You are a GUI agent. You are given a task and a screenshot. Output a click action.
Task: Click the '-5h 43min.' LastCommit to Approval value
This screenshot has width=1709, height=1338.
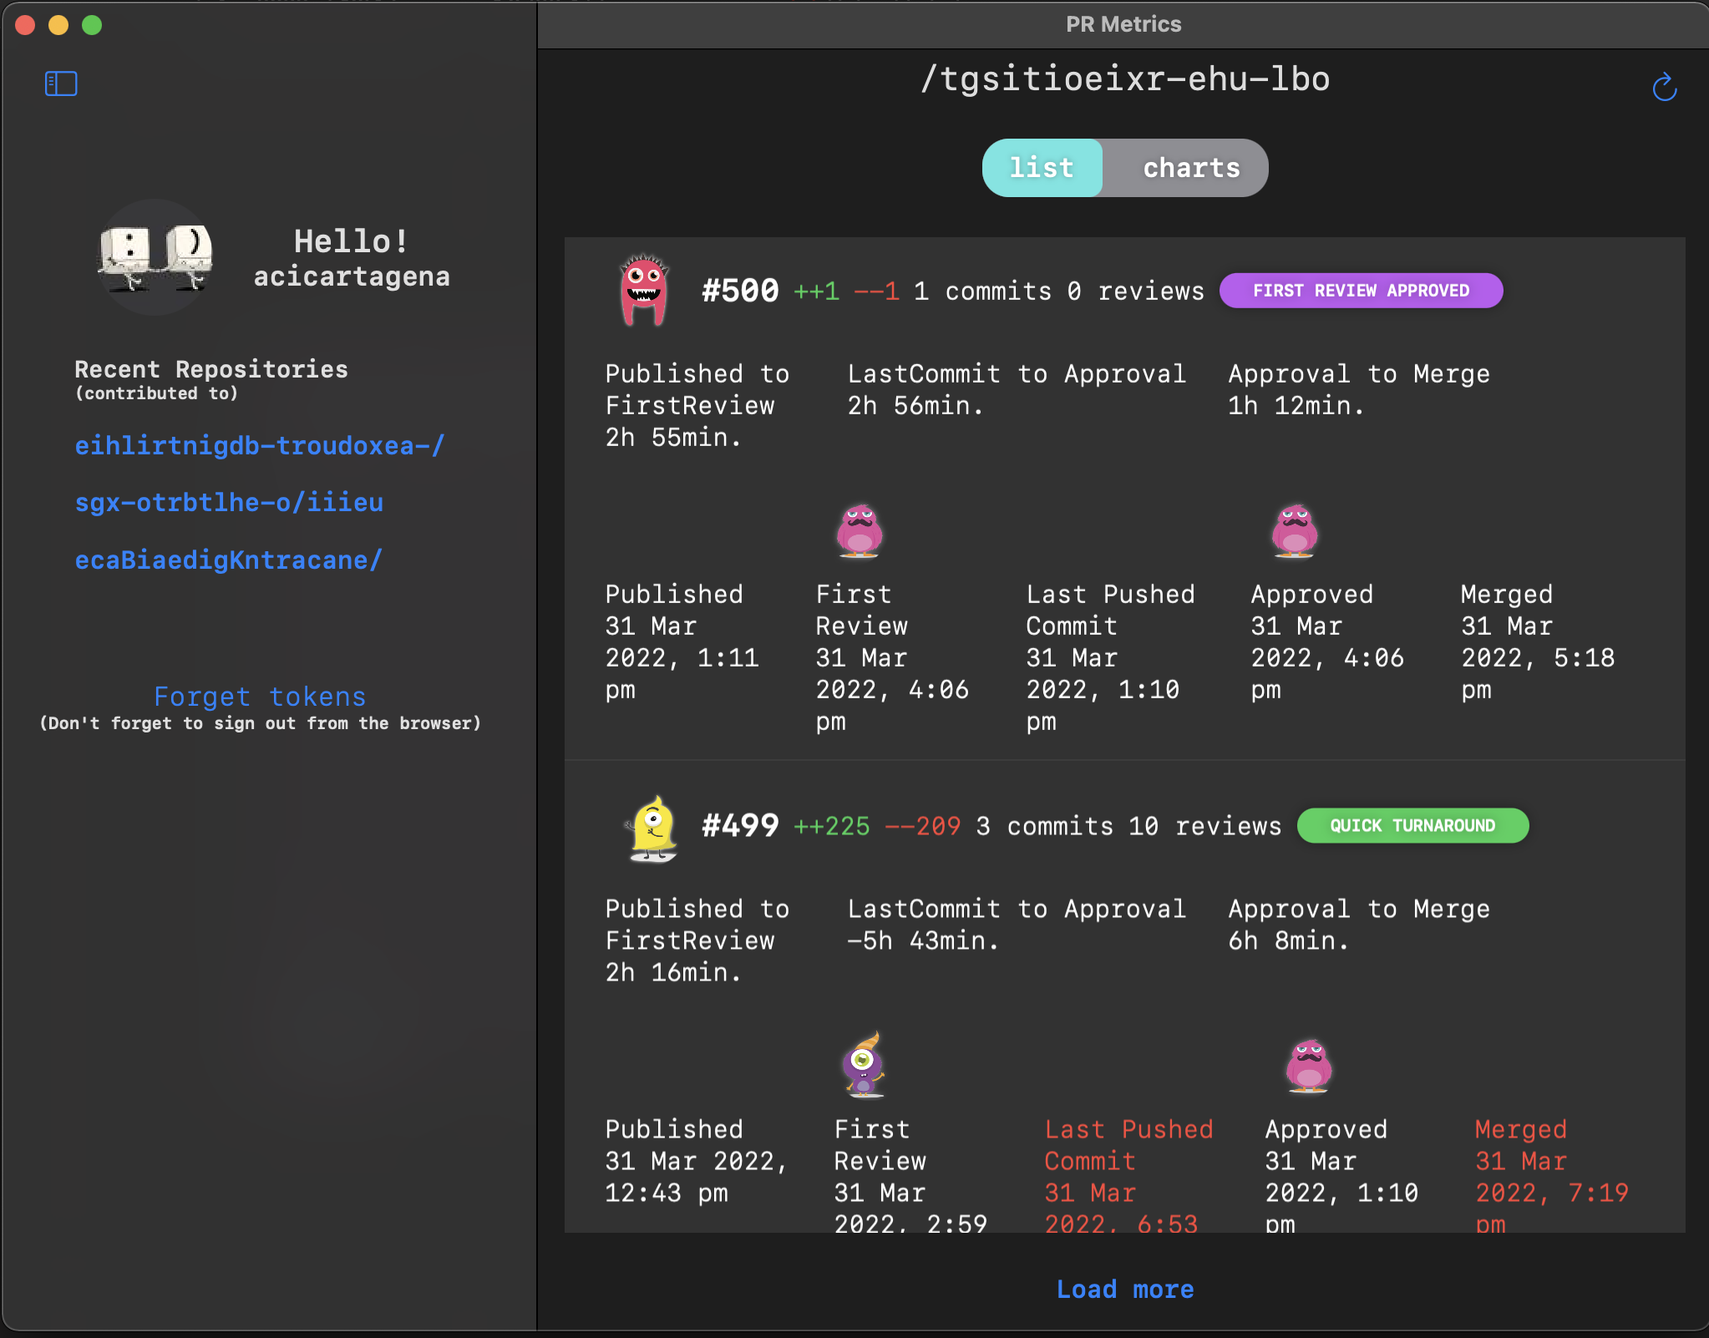pyautogui.click(x=923, y=941)
